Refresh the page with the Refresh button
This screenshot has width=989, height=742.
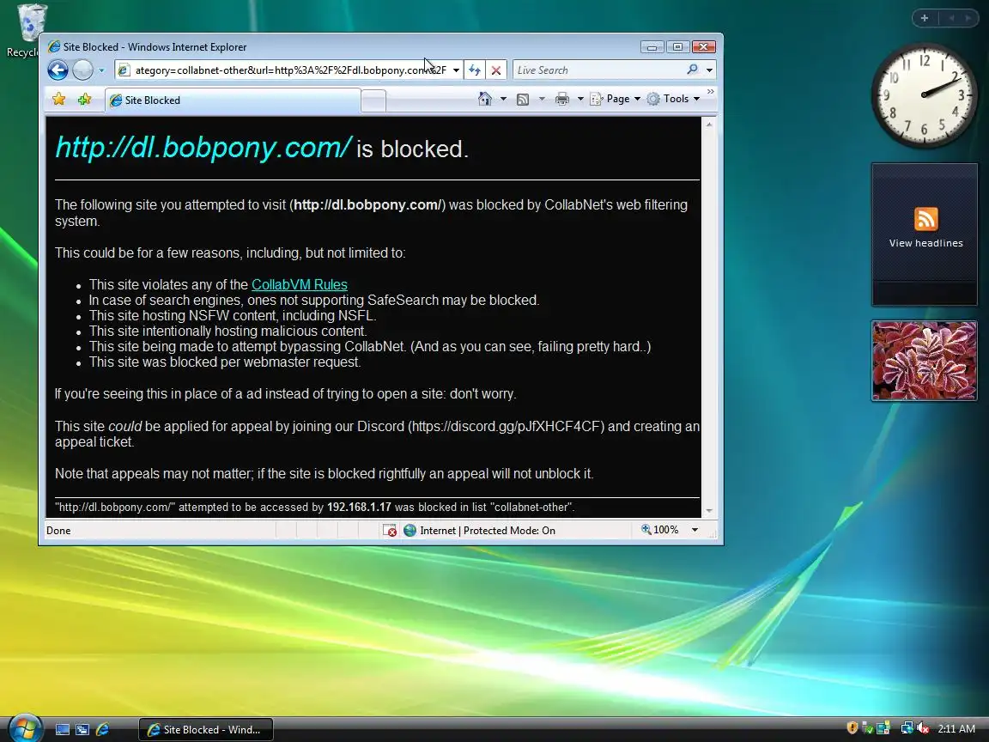click(474, 70)
